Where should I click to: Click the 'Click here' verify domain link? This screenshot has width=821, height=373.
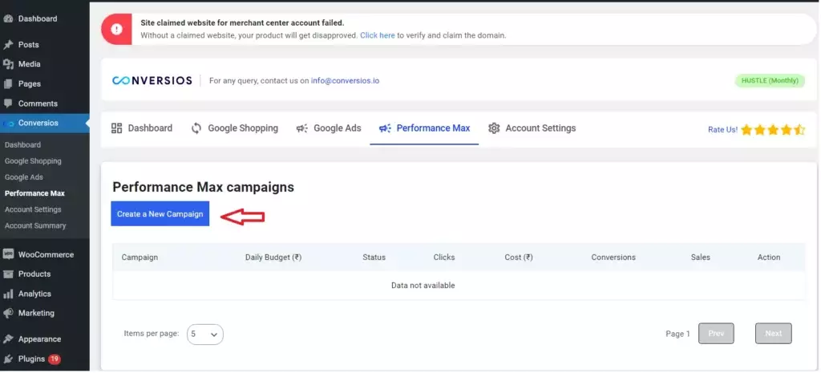coord(378,35)
